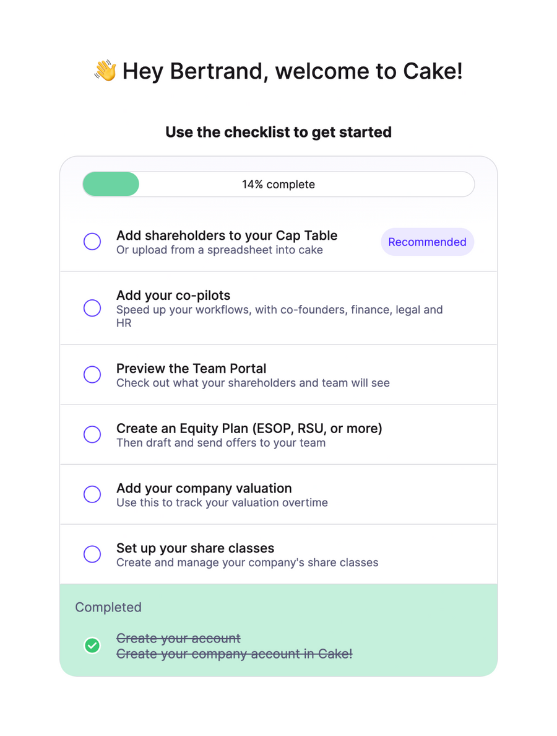Mark 'Add your company valuation' as complete
The height and width of the screenshot is (736, 557).
pos(92,494)
